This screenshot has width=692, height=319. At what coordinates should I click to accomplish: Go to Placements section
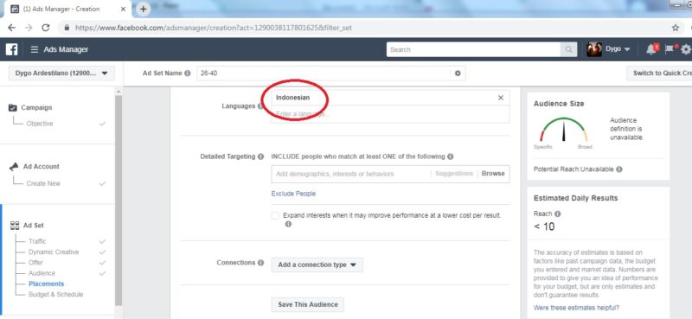click(47, 284)
